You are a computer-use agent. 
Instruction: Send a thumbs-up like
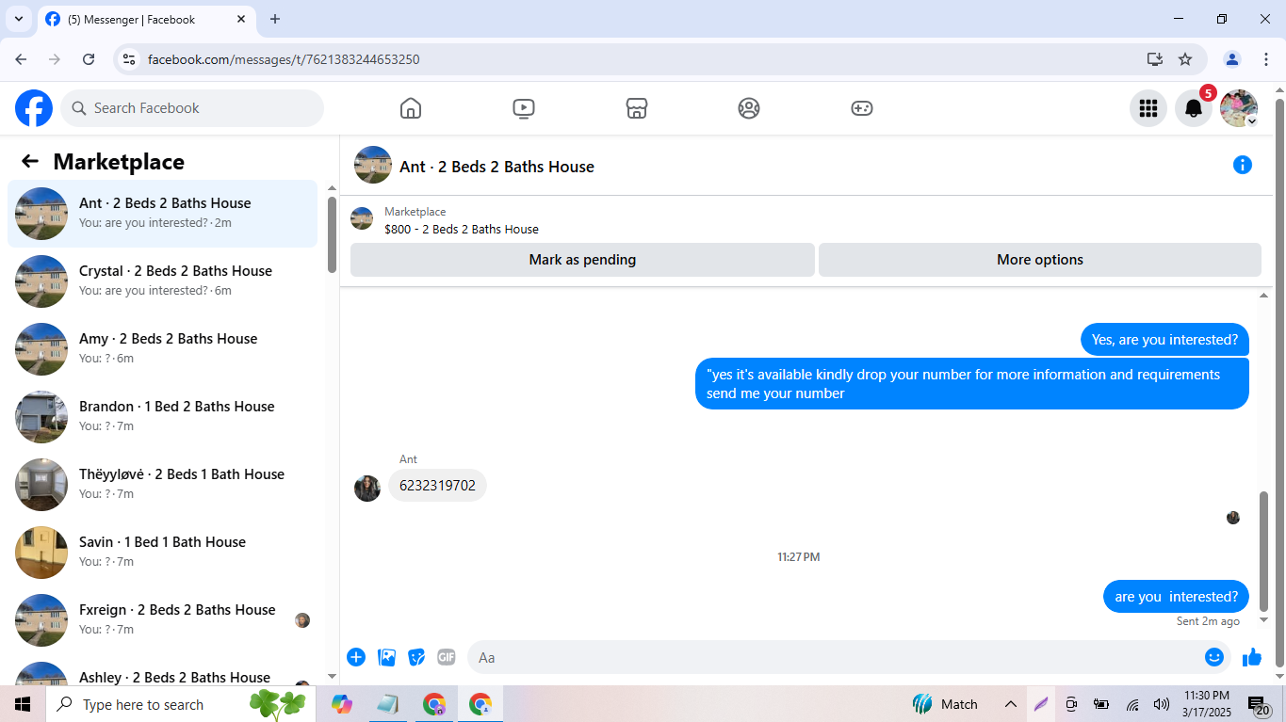coord(1252,657)
